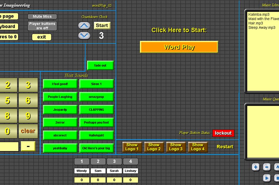Display Logo 3 on screen
279x185 pixels.
(176, 147)
